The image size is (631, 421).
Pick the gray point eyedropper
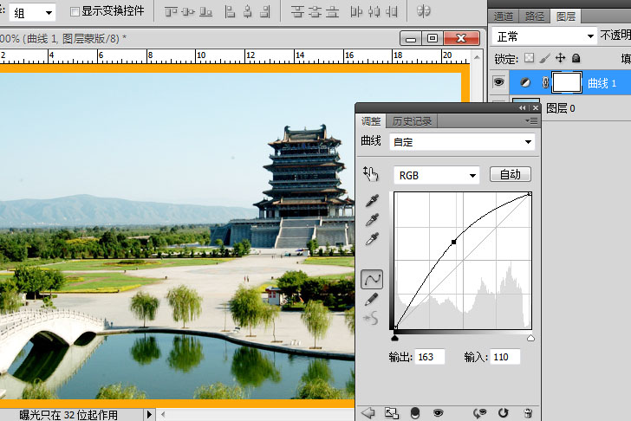point(372,219)
